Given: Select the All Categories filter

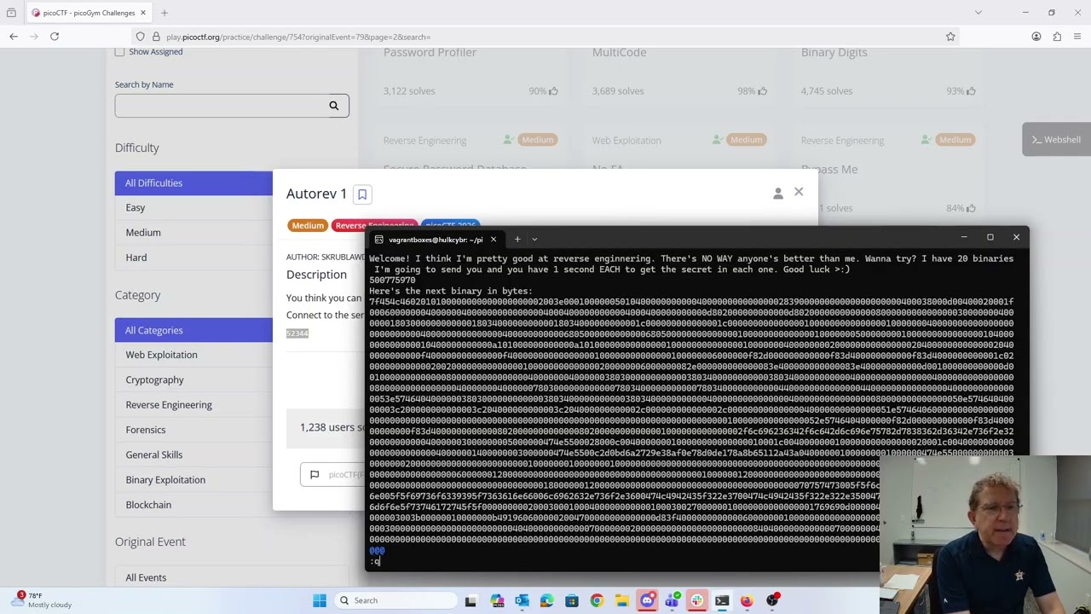Looking at the screenshot, I should [x=193, y=330].
